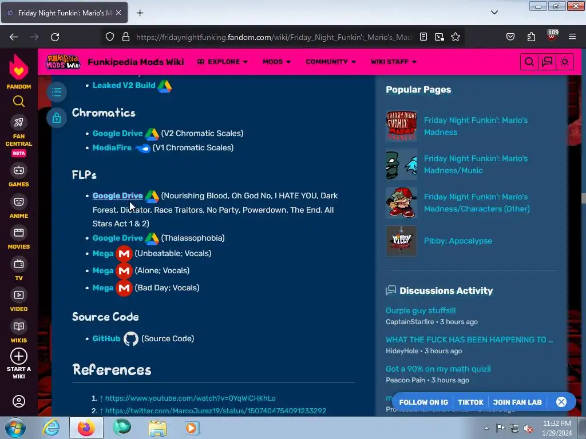Open Pibby: Apocalypse popular page
Image resolution: width=586 pixels, height=439 pixels.
pyautogui.click(x=458, y=241)
